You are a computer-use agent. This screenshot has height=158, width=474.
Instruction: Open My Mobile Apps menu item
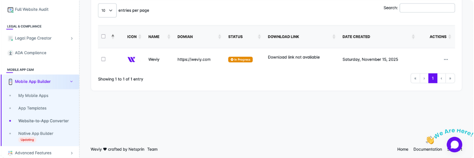coord(33,96)
